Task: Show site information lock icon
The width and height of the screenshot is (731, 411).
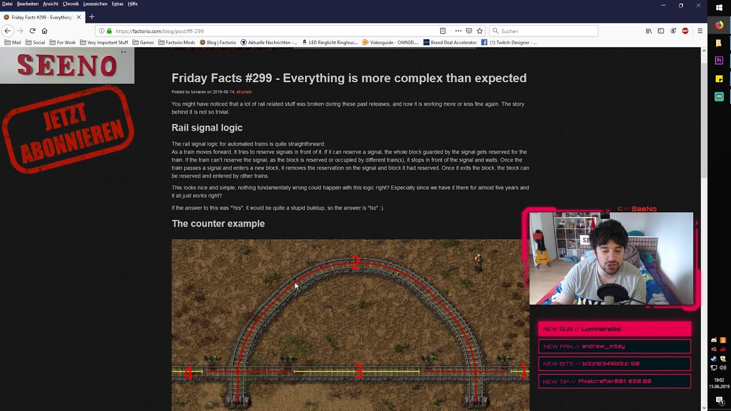Action: (109, 31)
